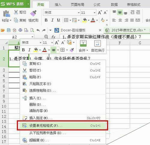Open the font color dropdown arrow in the ribbon

(x=97, y=20)
